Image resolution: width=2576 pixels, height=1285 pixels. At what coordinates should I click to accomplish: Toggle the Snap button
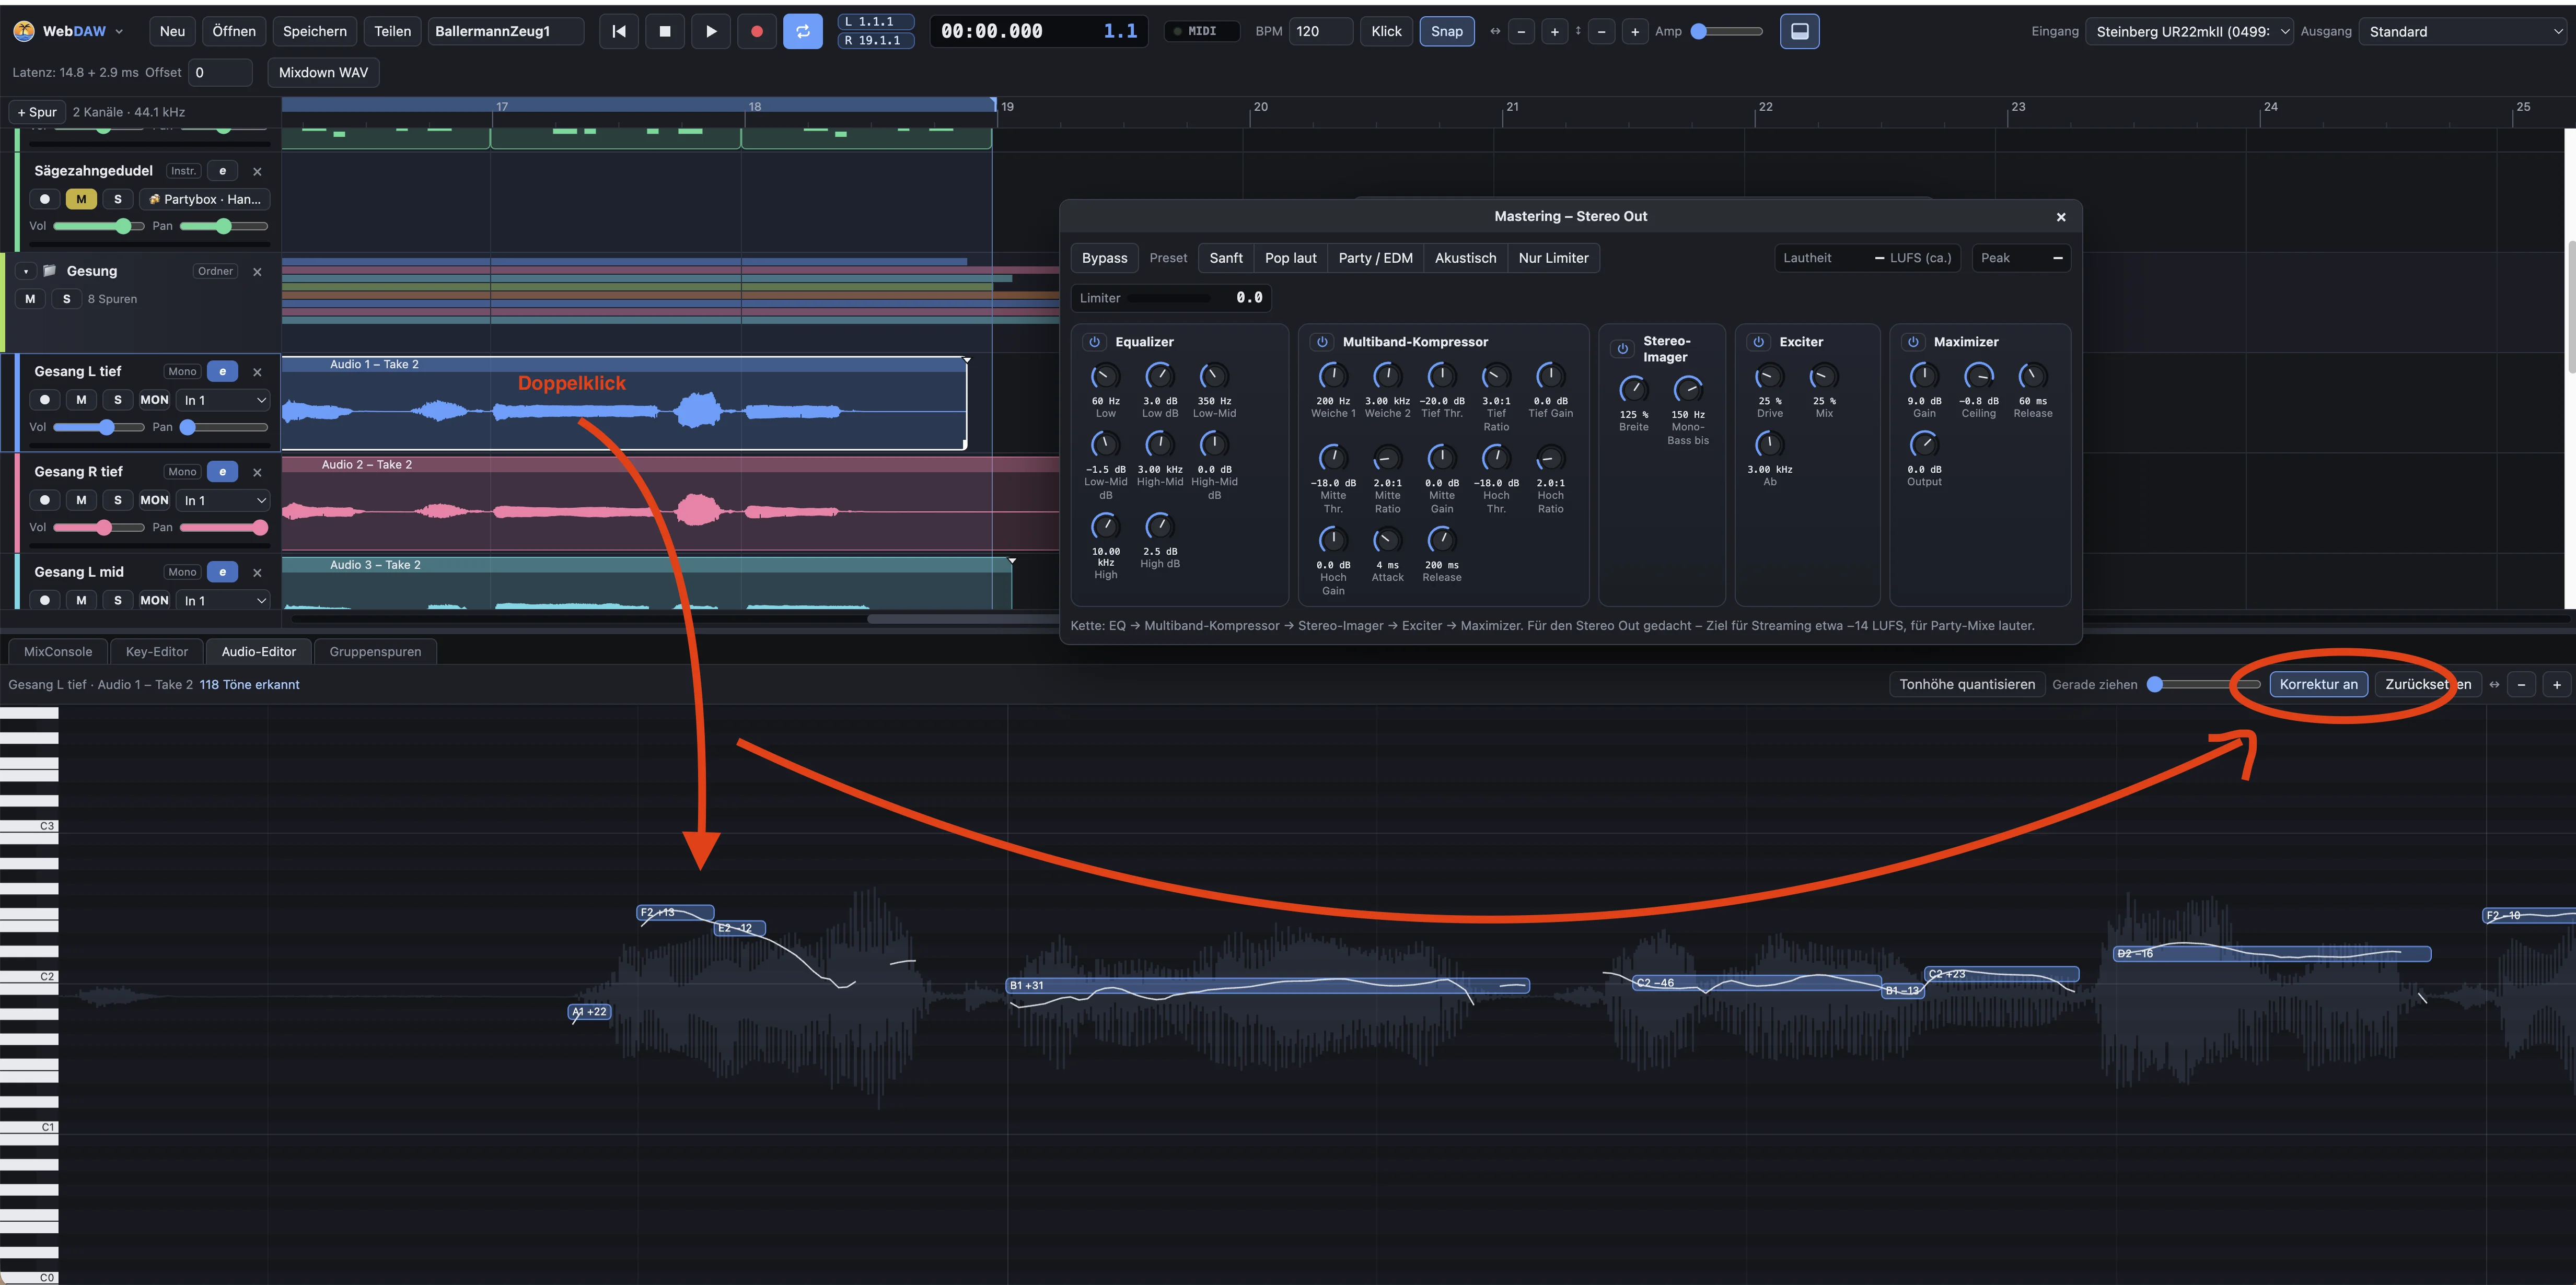coord(1446,31)
